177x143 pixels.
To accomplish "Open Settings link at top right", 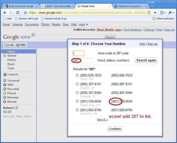I will 149,30.
